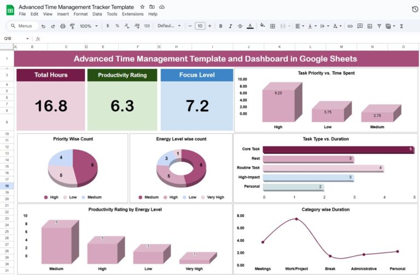
Task: Format as percent
Action: (118, 26)
